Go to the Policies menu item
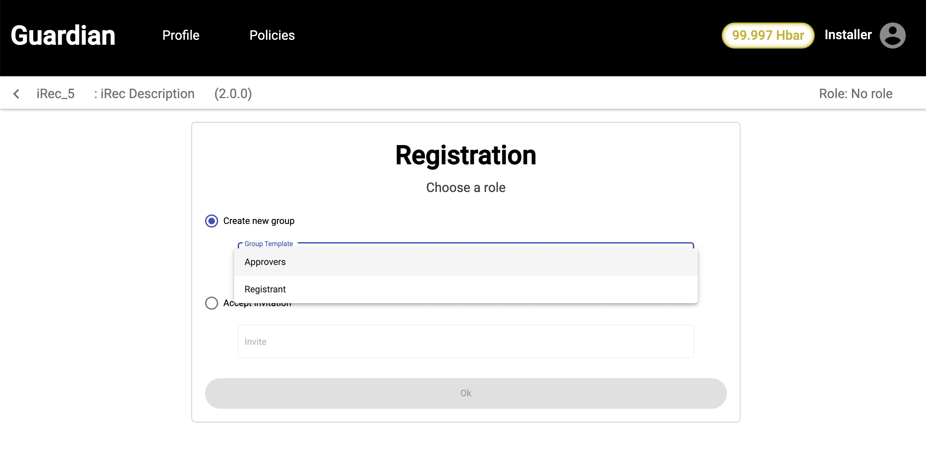 point(272,35)
